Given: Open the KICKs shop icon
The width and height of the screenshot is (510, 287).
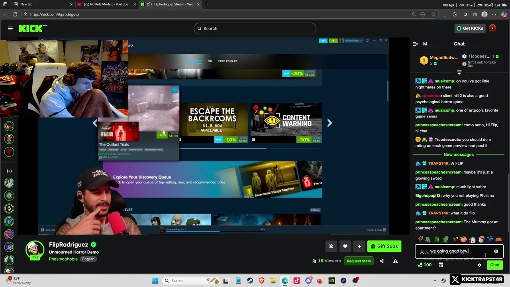Looking at the screenshot, I should (441, 265).
